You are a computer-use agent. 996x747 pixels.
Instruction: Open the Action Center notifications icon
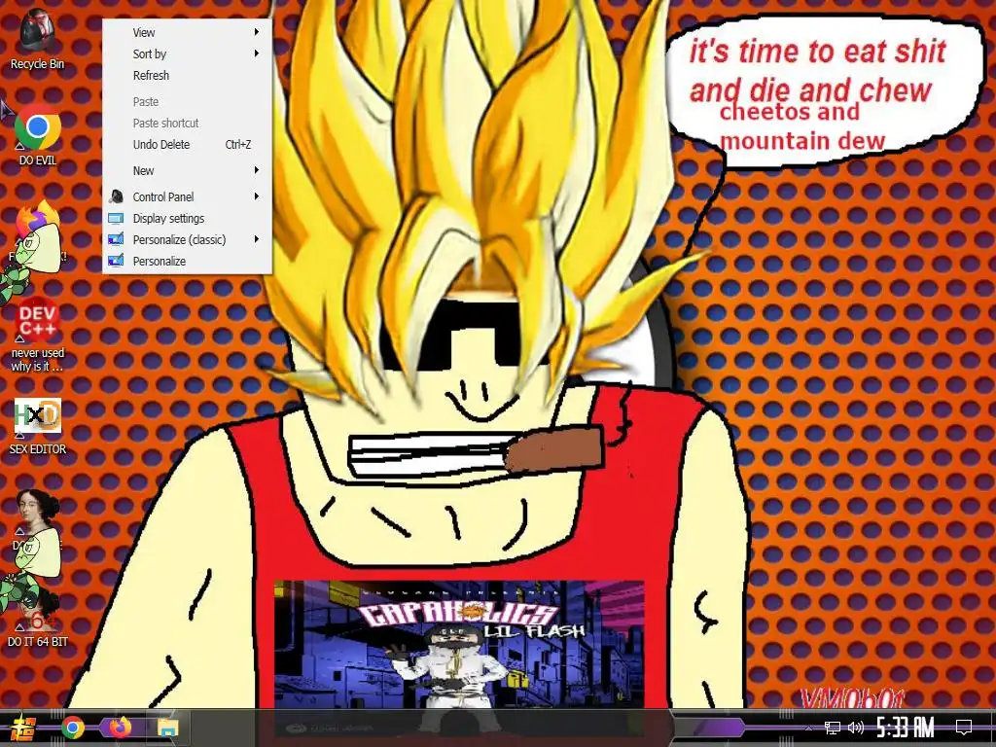(x=964, y=728)
